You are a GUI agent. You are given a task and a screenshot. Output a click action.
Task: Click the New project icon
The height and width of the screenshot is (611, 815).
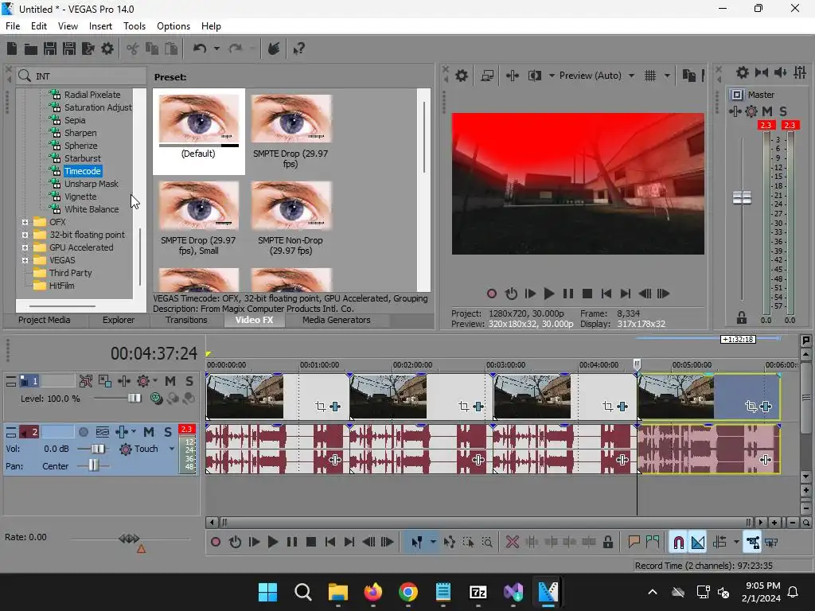(x=12, y=49)
